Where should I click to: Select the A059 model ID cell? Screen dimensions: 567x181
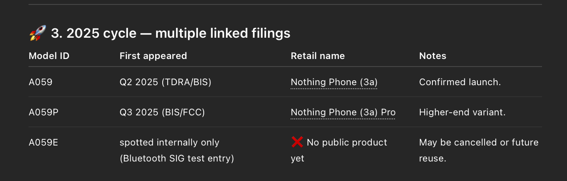pyautogui.click(x=41, y=83)
